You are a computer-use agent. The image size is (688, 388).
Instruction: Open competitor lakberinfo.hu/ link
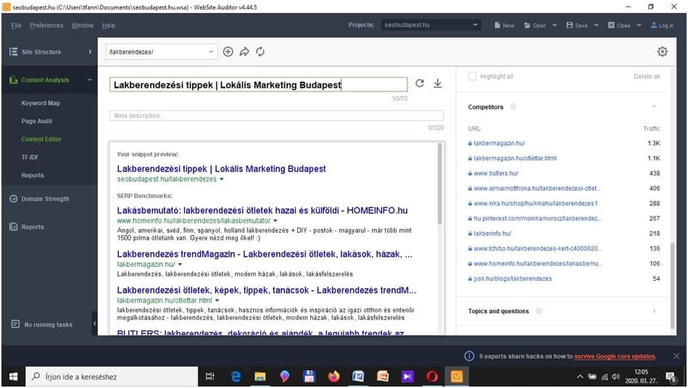click(x=492, y=234)
